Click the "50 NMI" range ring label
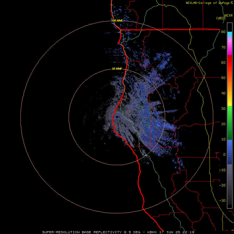This screenshot has width=234, height=234. click(x=117, y=69)
